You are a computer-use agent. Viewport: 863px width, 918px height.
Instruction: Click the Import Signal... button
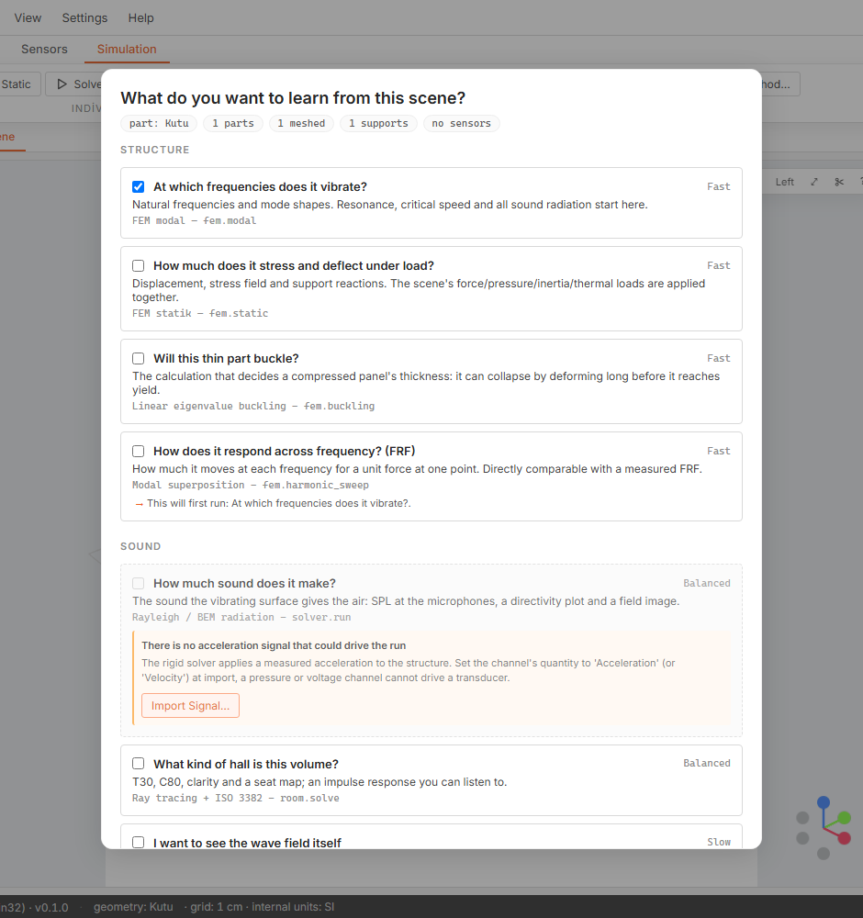point(190,705)
